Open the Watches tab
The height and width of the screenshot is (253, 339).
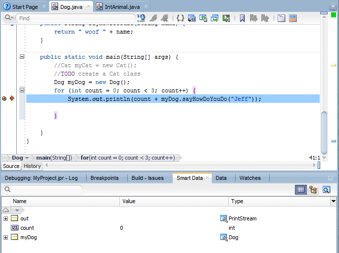(x=250, y=178)
